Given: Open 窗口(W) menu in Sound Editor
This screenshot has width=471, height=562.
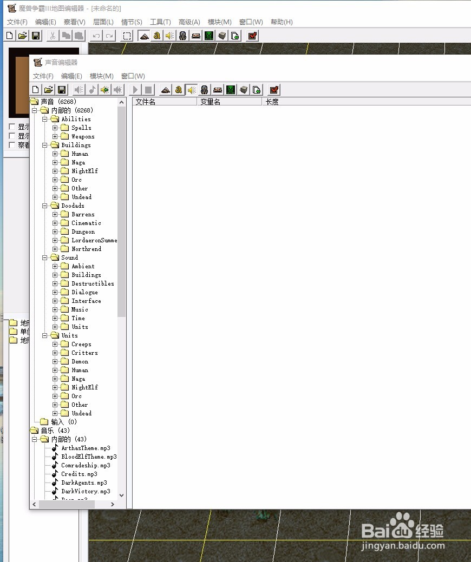Looking at the screenshot, I should [x=133, y=76].
